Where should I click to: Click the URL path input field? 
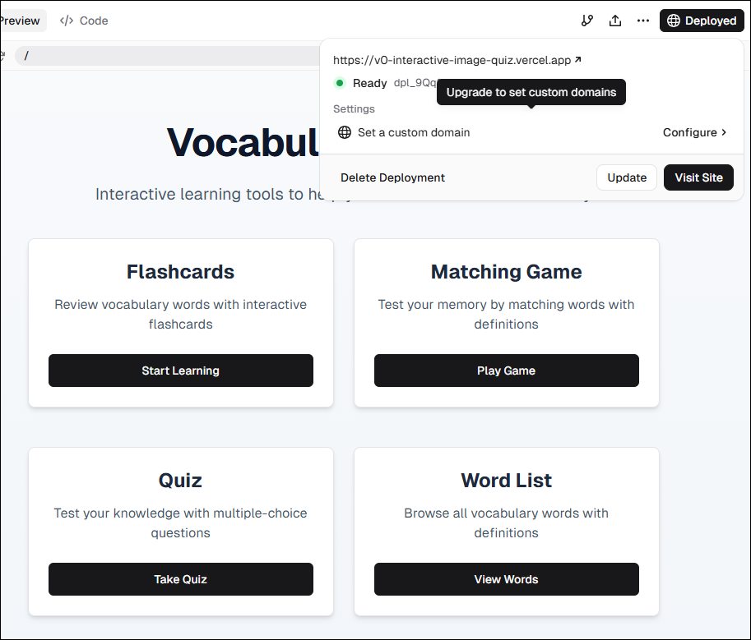coord(168,56)
